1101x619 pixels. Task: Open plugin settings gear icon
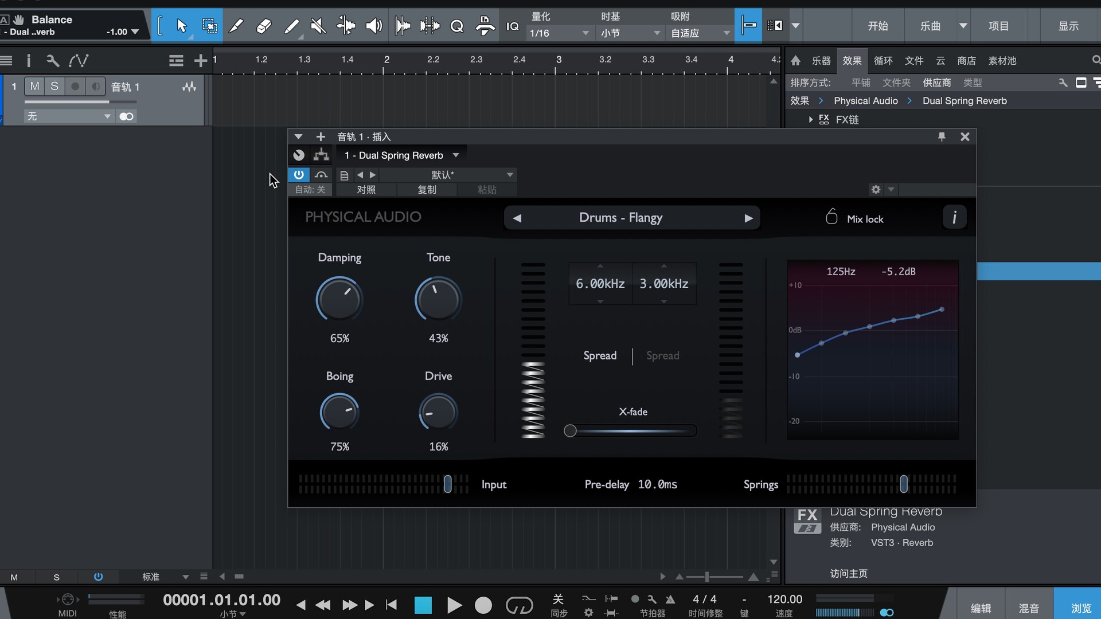(876, 189)
